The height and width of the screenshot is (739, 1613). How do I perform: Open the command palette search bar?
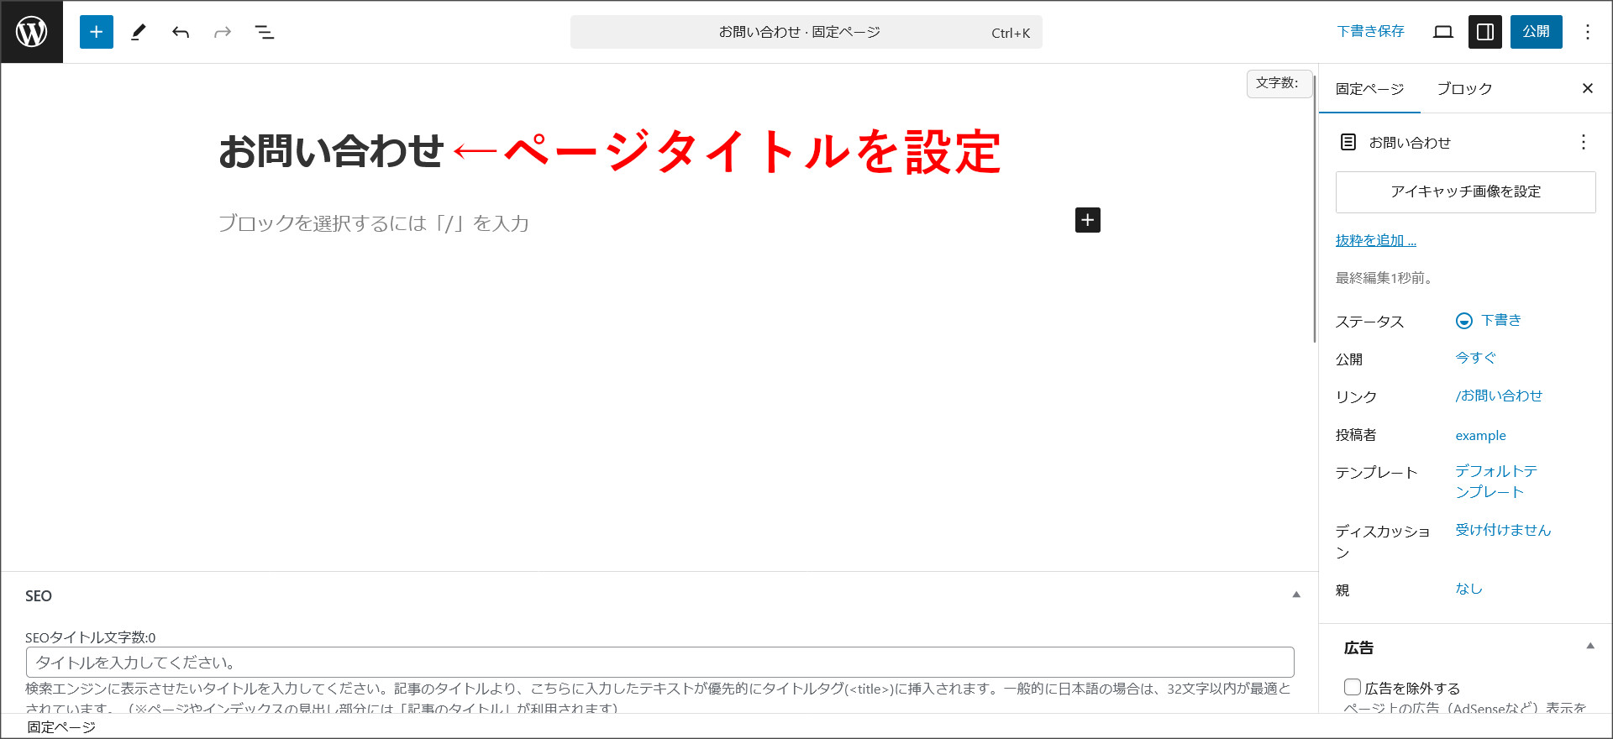[806, 32]
